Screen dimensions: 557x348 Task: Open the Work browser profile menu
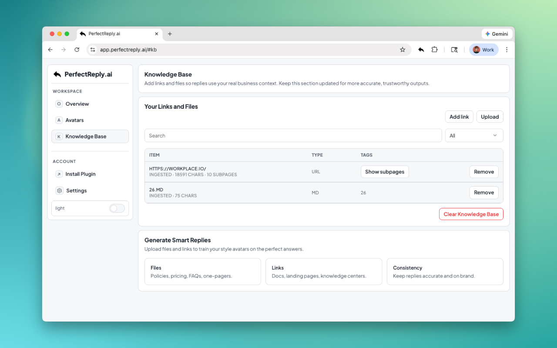(x=483, y=50)
